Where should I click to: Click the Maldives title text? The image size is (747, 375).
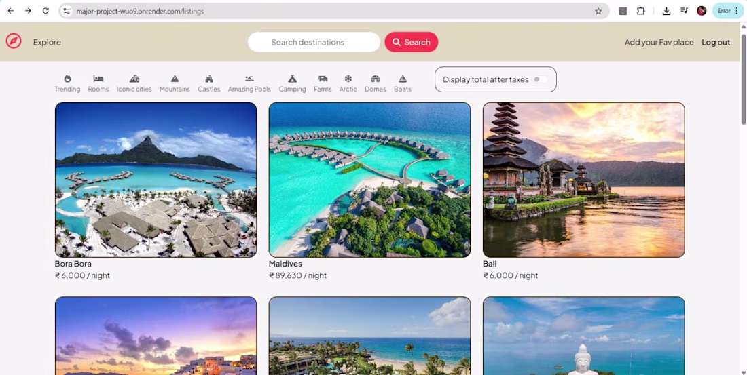[285, 264]
